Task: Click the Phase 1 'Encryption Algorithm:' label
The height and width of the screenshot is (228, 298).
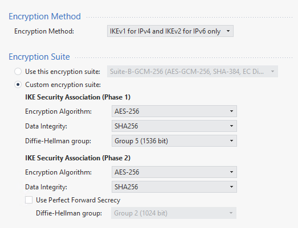Action: pyautogui.click(x=58, y=111)
